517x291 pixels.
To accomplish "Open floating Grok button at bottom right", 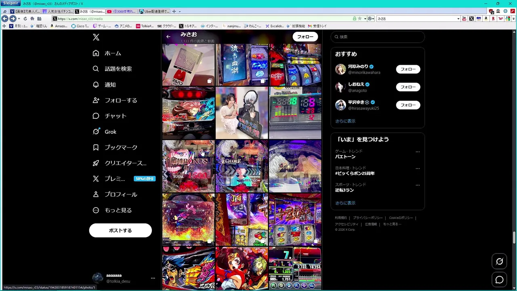I will [499, 261].
